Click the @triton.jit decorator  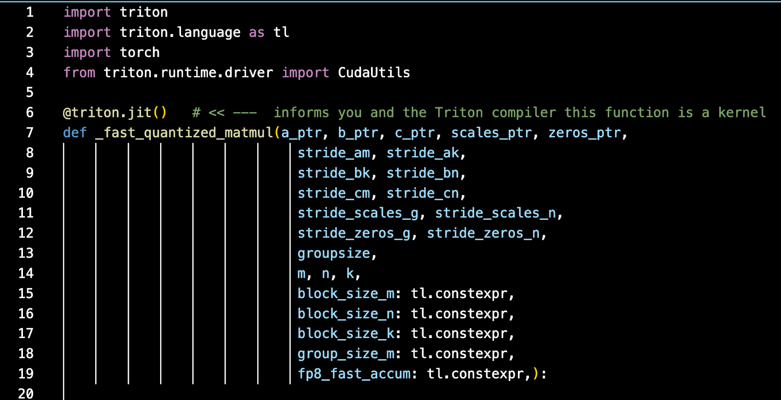pos(107,113)
